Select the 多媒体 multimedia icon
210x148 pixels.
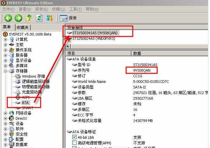click(x=12, y=65)
